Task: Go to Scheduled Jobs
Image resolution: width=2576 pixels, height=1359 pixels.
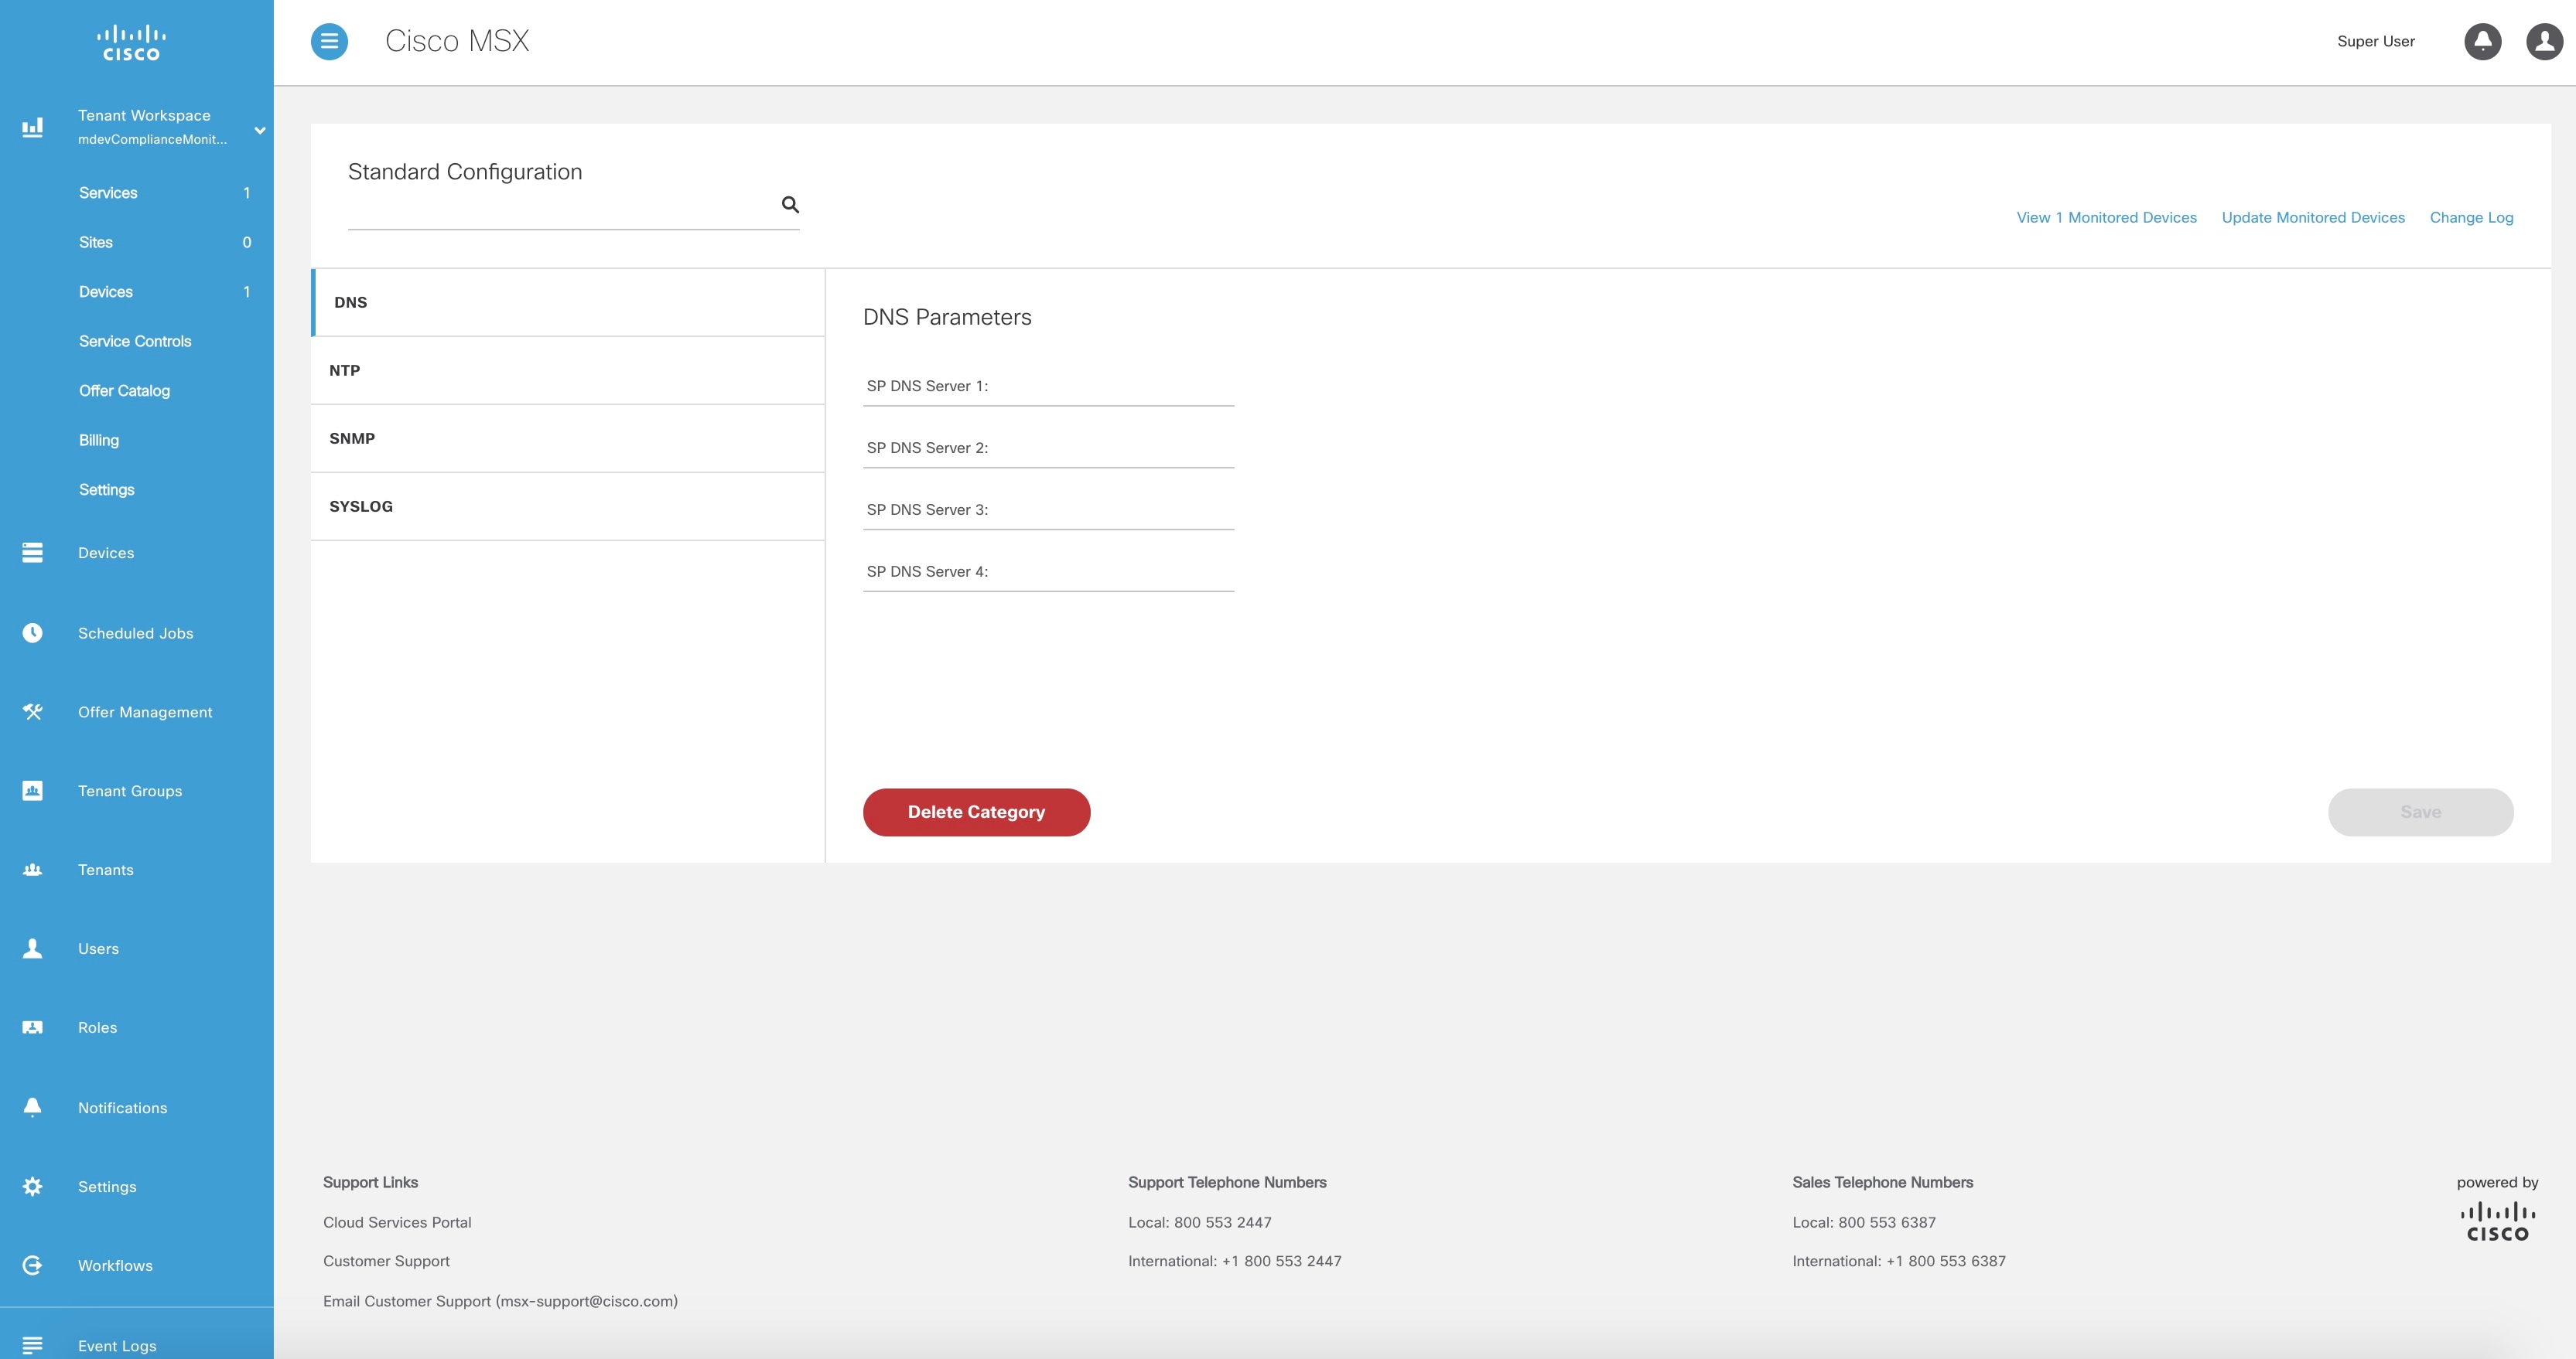Action: [136, 634]
